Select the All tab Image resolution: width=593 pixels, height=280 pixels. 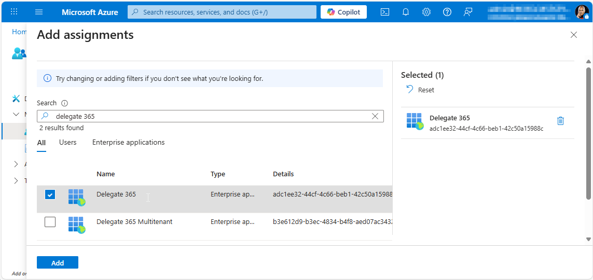pyautogui.click(x=42, y=143)
